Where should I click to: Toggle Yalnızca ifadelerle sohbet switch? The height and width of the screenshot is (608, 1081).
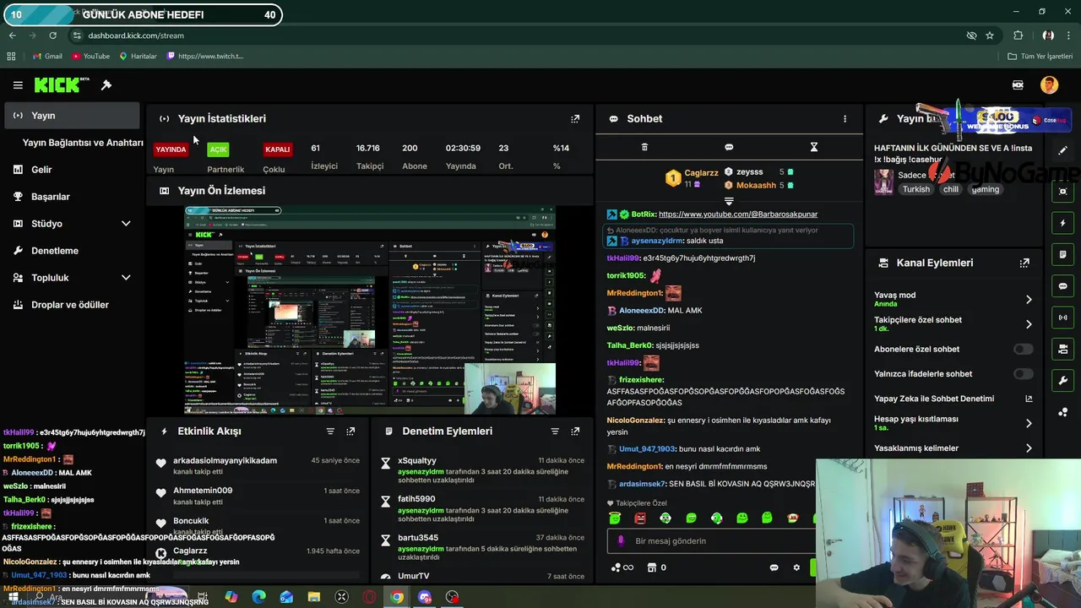(1023, 374)
